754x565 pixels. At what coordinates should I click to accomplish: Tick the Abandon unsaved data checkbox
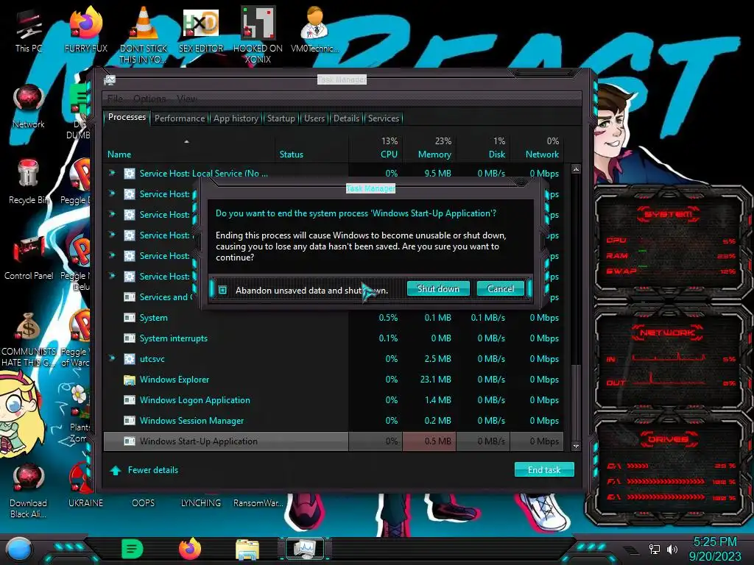point(222,290)
